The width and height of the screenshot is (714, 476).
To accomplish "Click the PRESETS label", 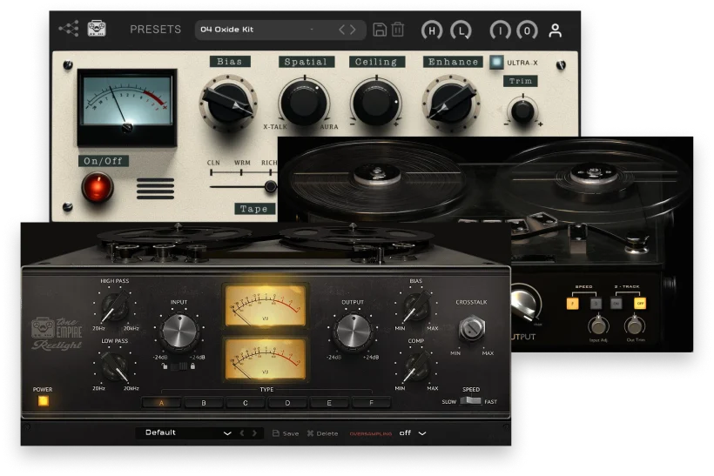I will click(156, 30).
